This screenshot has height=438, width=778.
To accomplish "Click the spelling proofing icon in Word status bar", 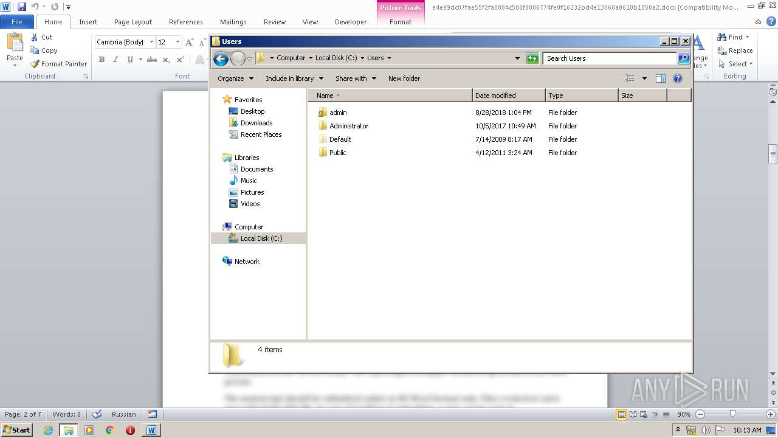I will tap(97, 414).
